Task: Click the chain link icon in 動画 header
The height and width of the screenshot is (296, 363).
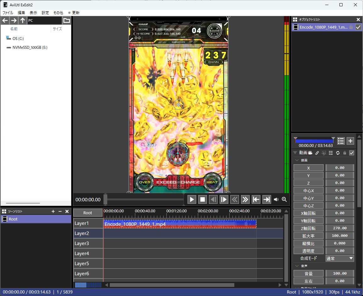Action: [x=317, y=153]
